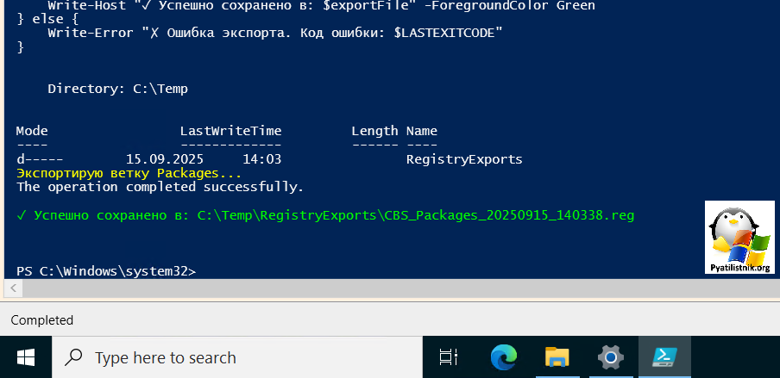Click the Write-Error line in the script
Image resolution: width=780 pixels, height=378 pixels.
(x=274, y=32)
